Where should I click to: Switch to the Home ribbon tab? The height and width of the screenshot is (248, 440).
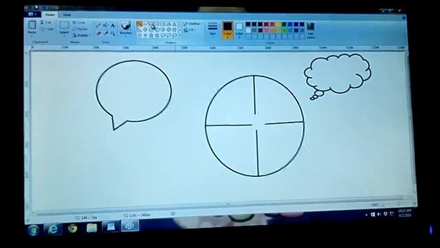(x=50, y=14)
